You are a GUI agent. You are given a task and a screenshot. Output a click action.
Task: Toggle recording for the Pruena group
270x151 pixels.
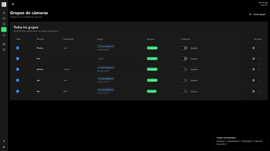tap(184, 48)
